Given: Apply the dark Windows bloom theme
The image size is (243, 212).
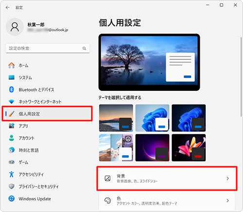Looking at the screenshot, I should [x=189, y=118].
